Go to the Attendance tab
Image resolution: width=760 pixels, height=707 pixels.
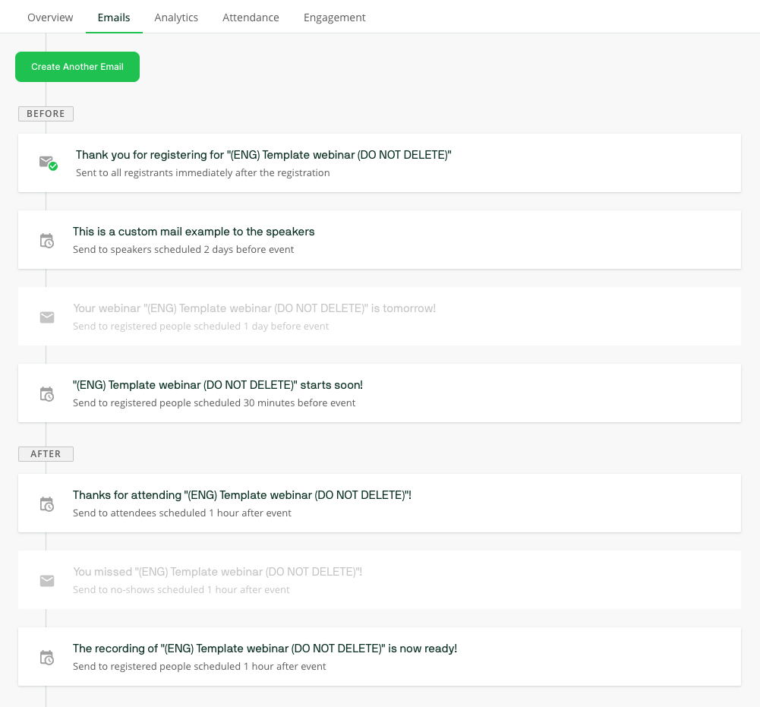tap(251, 17)
